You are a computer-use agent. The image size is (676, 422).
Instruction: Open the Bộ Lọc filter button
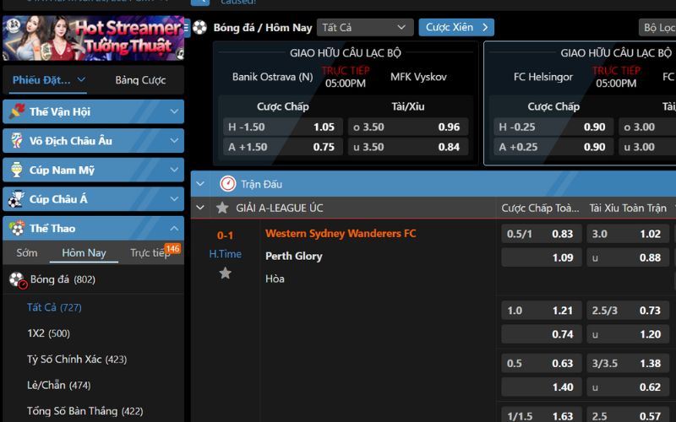point(657,28)
